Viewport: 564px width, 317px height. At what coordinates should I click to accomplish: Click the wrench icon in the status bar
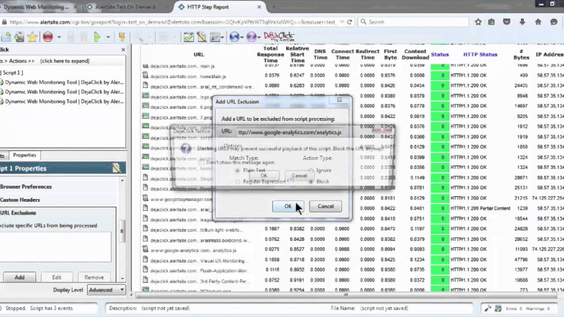(488, 308)
